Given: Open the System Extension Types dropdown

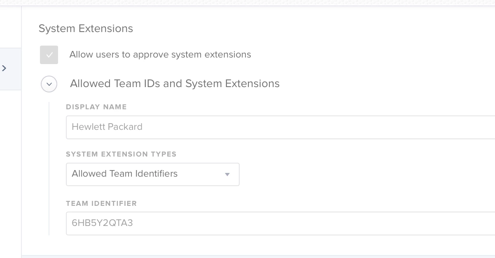Looking at the screenshot, I should pyautogui.click(x=152, y=174).
